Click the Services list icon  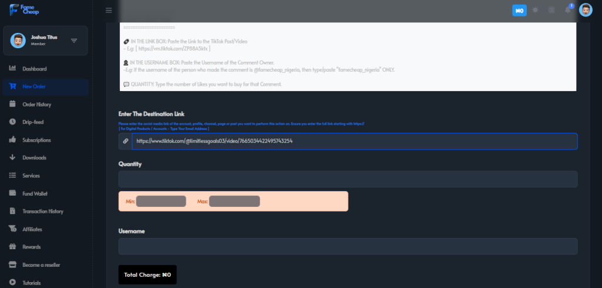click(x=13, y=176)
